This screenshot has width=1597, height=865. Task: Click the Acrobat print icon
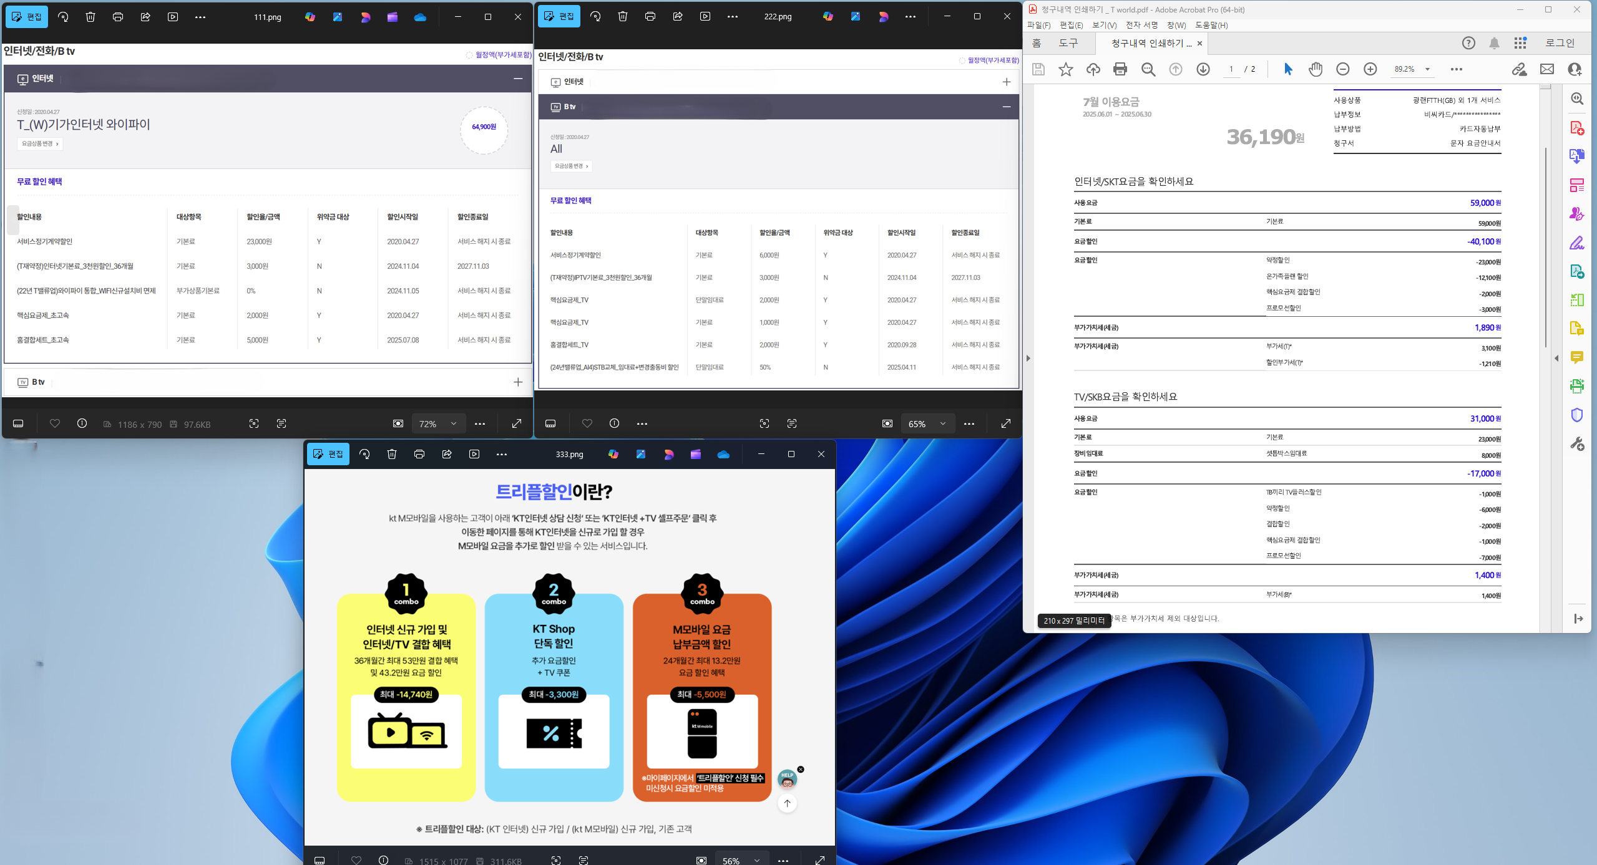tap(1120, 69)
